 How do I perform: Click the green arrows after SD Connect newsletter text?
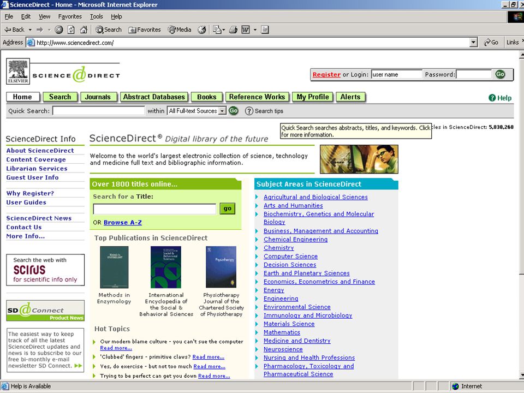78,366
